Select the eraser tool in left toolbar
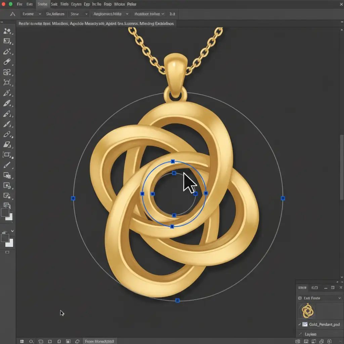 tap(7, 144)
